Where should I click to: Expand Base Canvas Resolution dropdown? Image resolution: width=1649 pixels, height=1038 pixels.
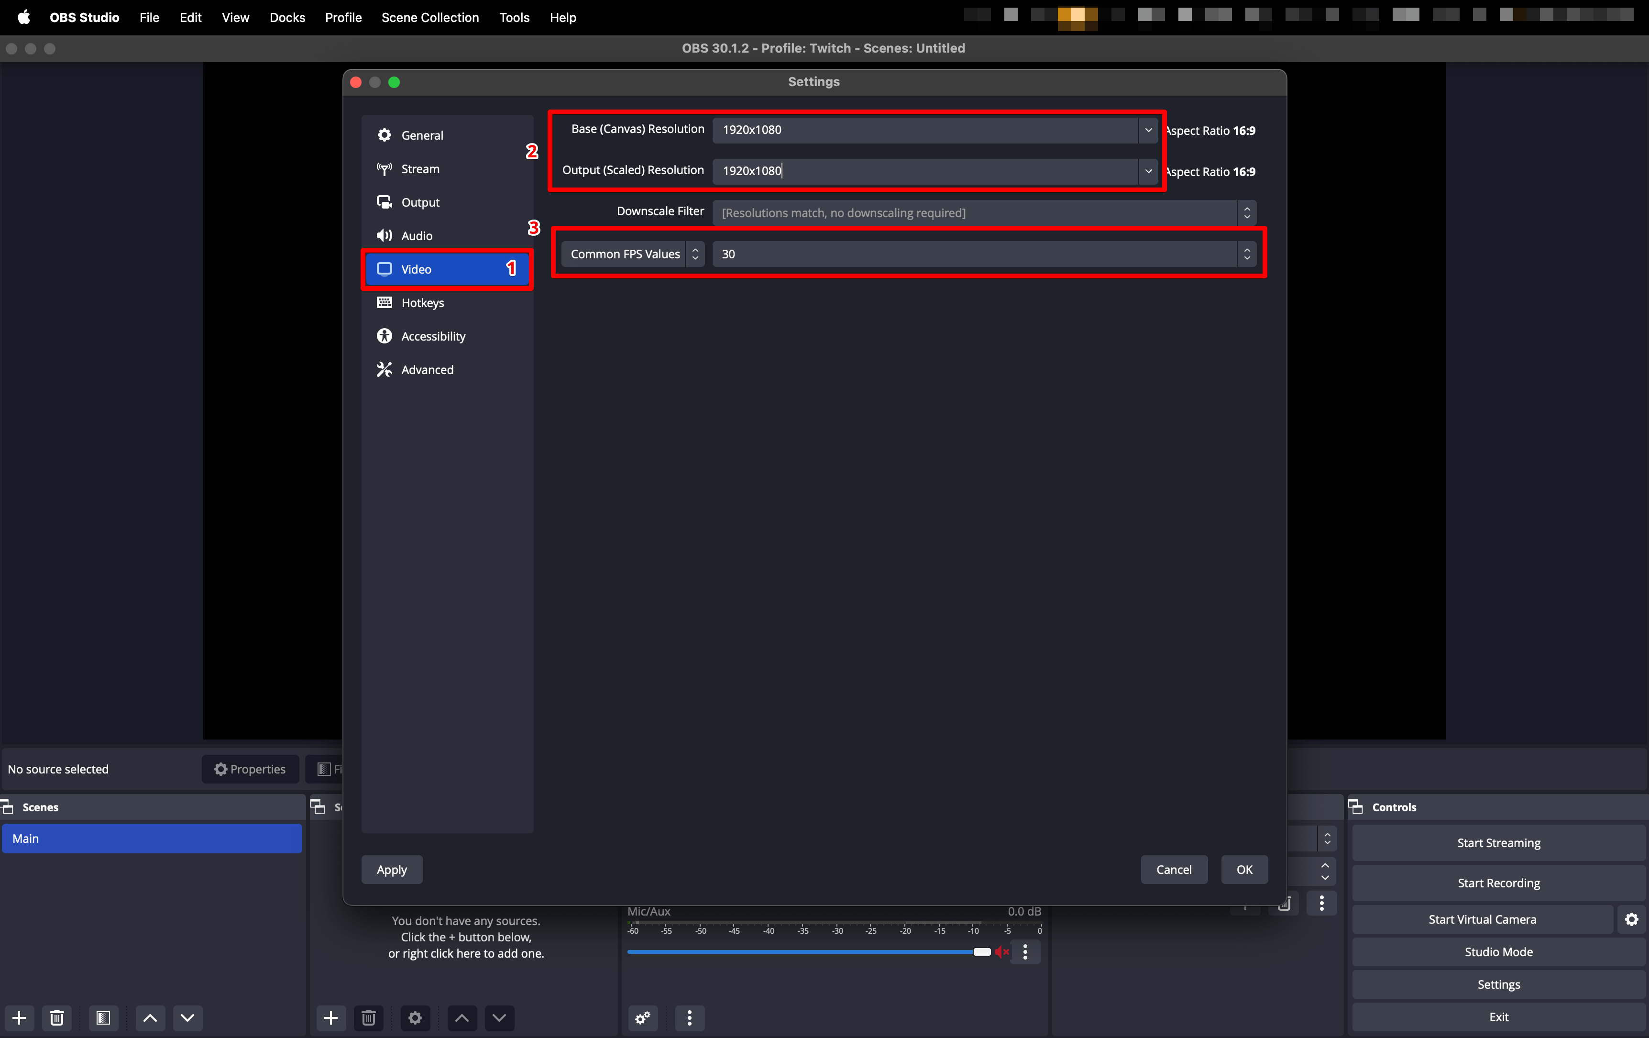pos(1148,130)
